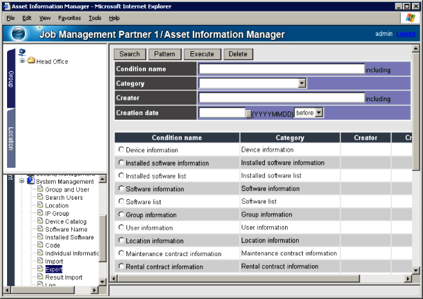This screenshot has height=299, width=423.
Task: Click the Search Users page icon
Action: [x=40, y=197]
